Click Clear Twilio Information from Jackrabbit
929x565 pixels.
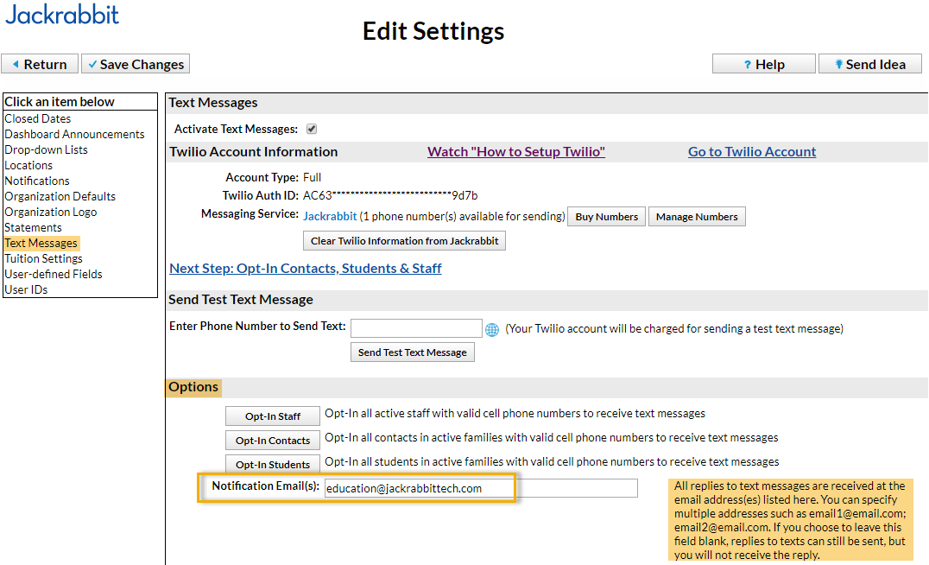(x=404, y=241)
